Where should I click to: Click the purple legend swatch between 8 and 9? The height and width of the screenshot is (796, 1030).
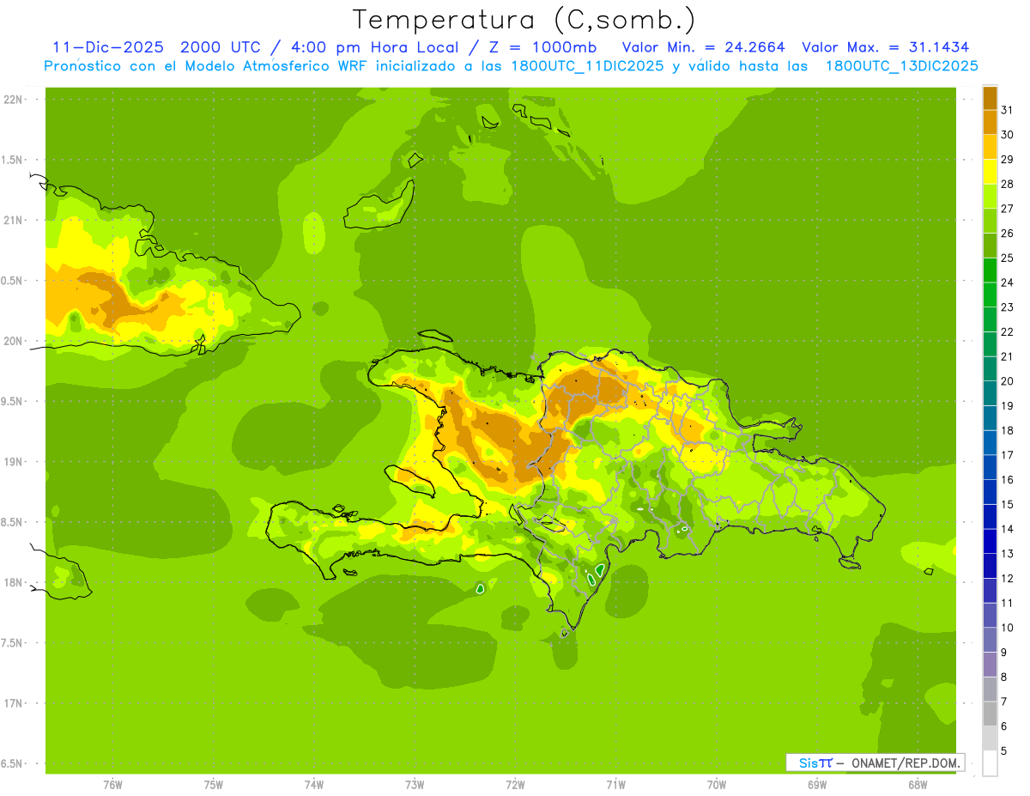pos(990,665)
